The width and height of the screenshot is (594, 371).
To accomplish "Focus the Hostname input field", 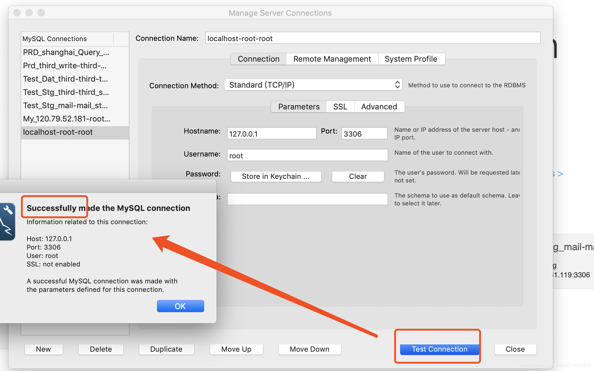I will 272,133.
